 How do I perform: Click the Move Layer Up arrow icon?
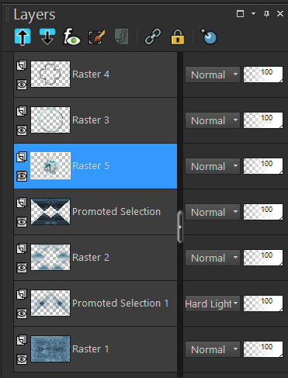(23, 36)
